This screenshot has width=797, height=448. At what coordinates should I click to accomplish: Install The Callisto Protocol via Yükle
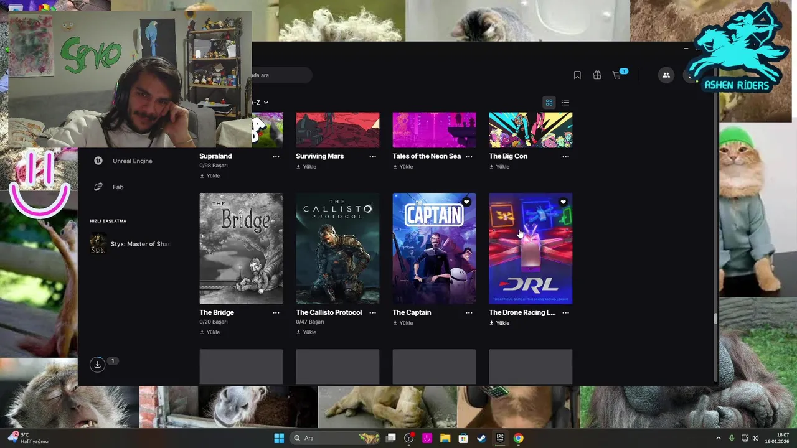(306, 332)
